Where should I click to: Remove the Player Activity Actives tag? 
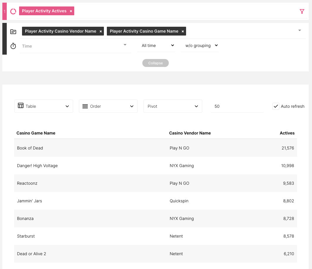71,11
